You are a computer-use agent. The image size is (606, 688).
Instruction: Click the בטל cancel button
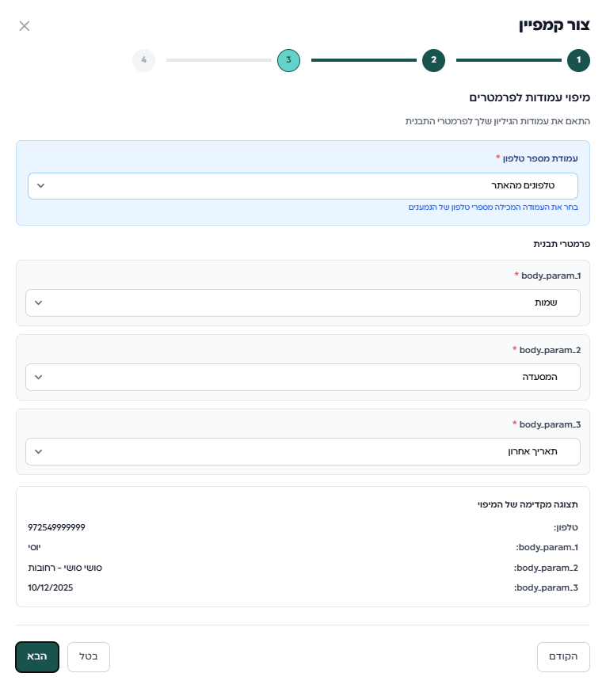(89, 656)
